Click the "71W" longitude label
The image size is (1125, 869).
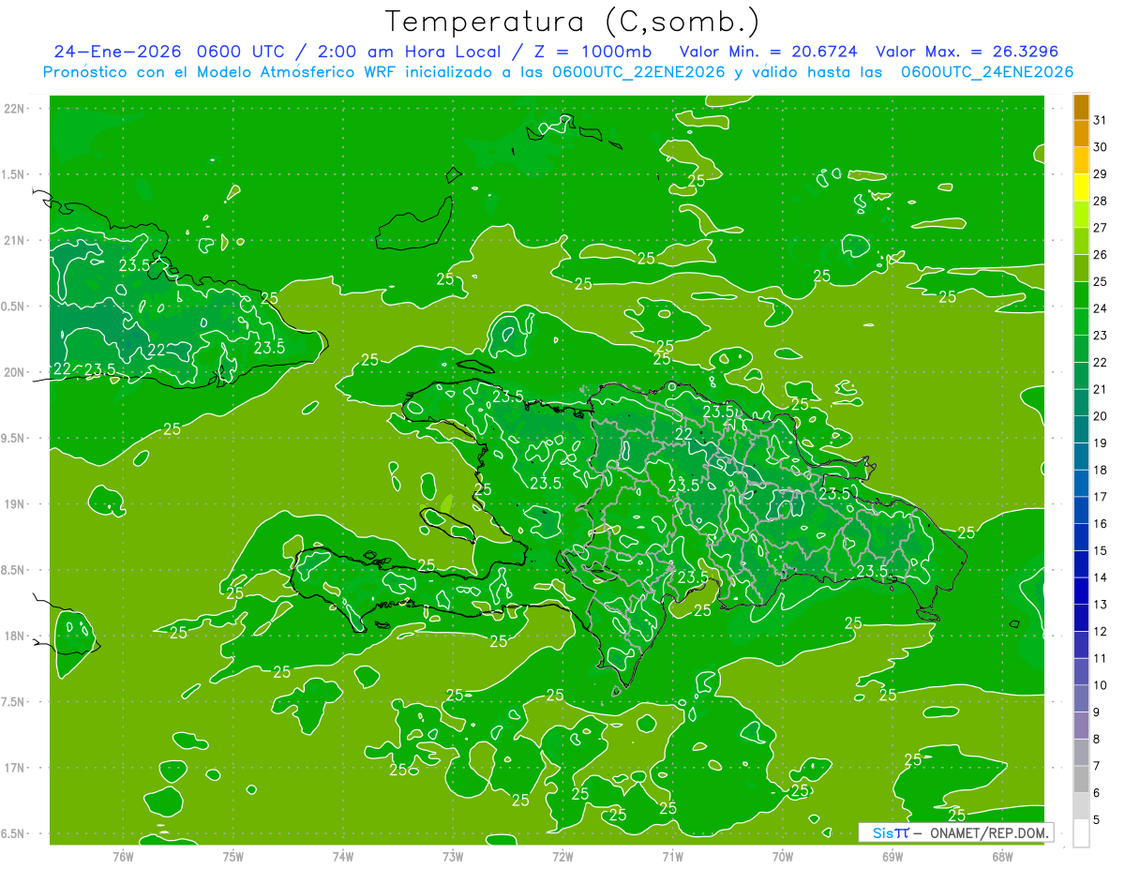(672, 856)
